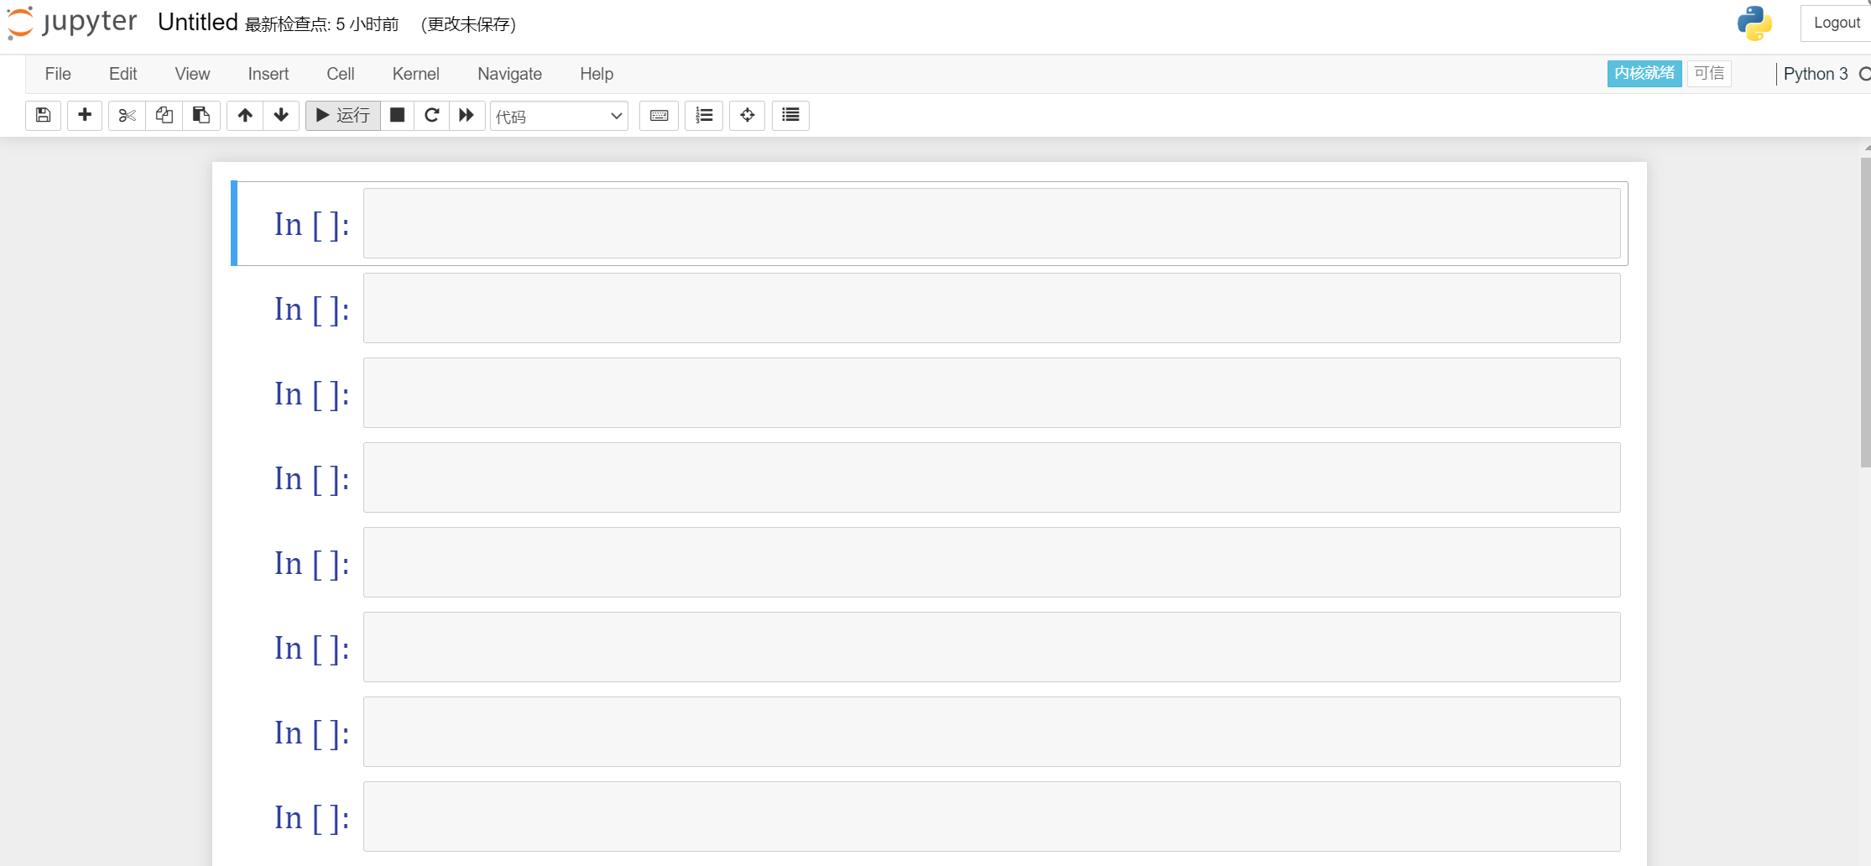
Task: Open the cell type dropdown showing 代码
Action: (x=559, y=116)
